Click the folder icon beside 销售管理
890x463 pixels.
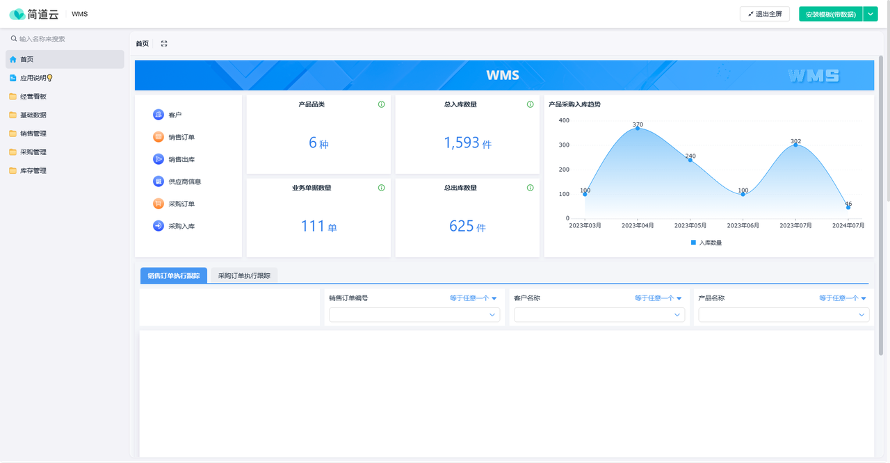point(13,133)
